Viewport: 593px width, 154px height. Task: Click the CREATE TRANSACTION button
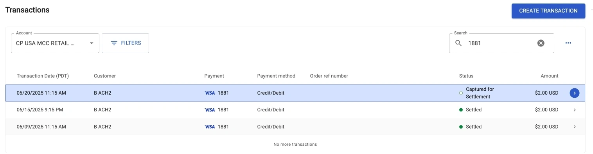pyautogui.click(x=548, y=11)
